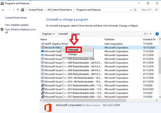Click icon of Visual C++ 2005 (x64)

pos(42,59)
